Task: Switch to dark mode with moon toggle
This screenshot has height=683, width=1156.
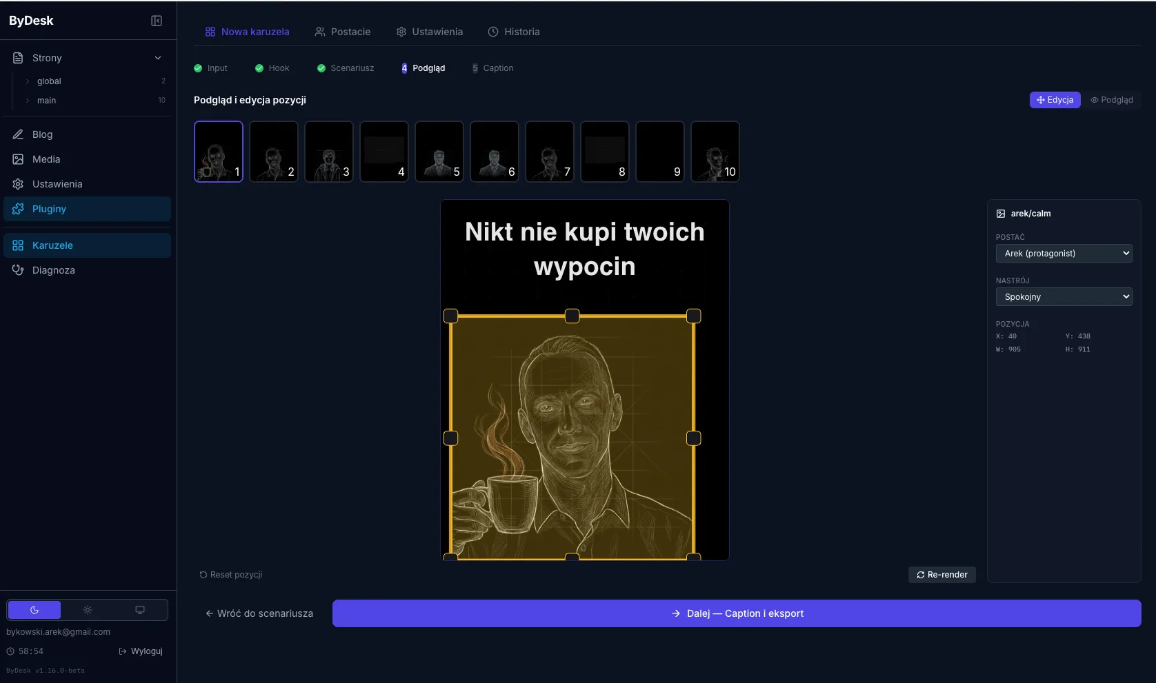Action: pos(34,610)
